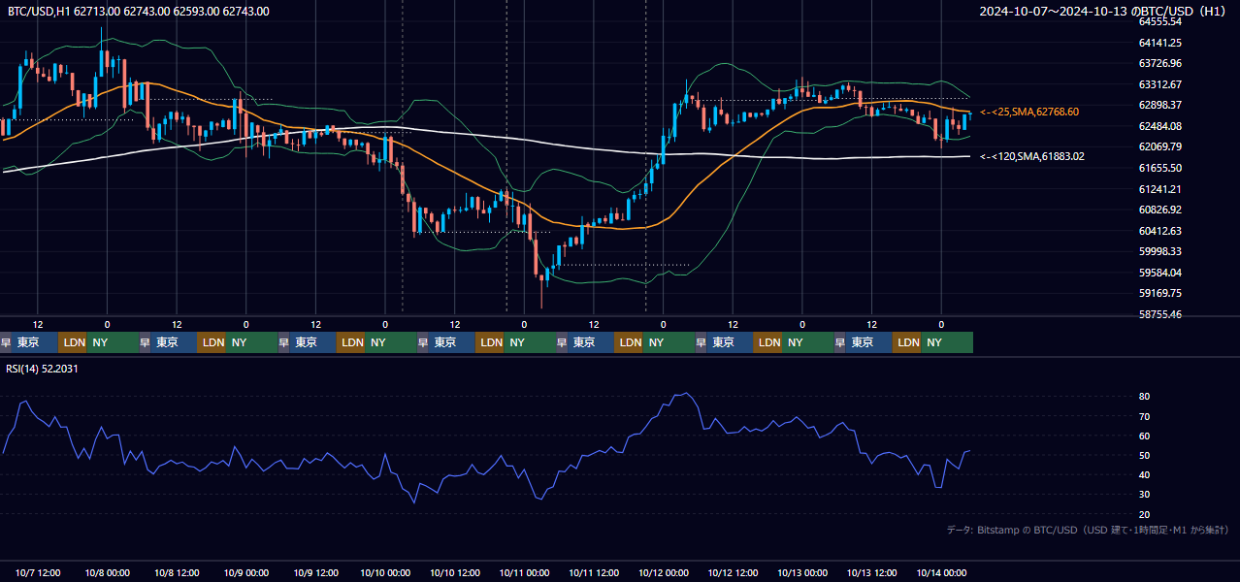Click price axis label 62484.08
1240x582 pixels.
[x=1160, y=126]
